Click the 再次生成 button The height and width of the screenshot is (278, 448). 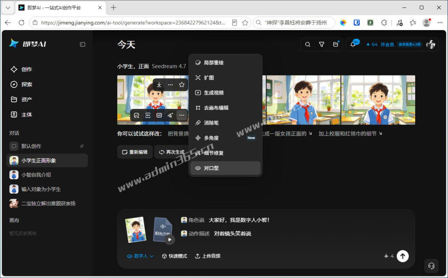tap(171, 152)
